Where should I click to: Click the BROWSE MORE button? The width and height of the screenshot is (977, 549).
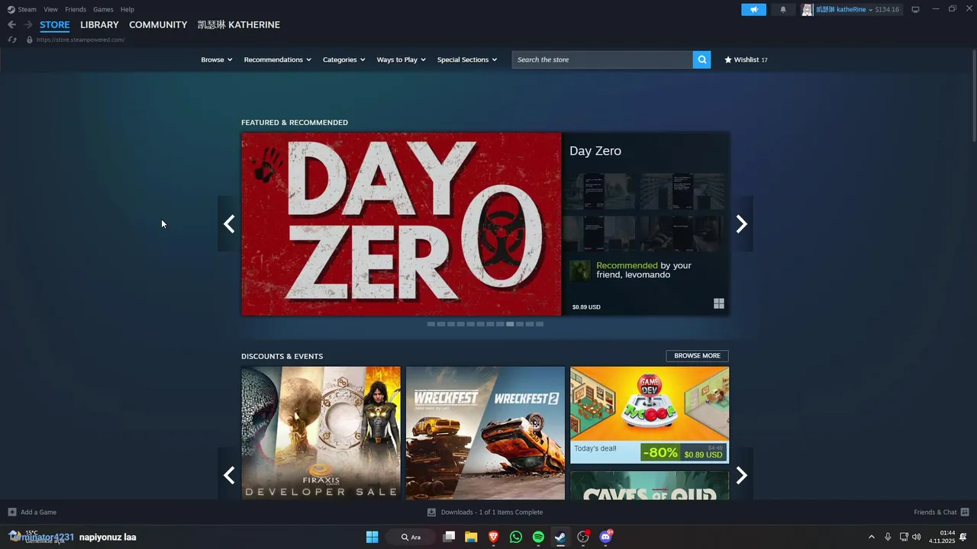tap(697, 355)
